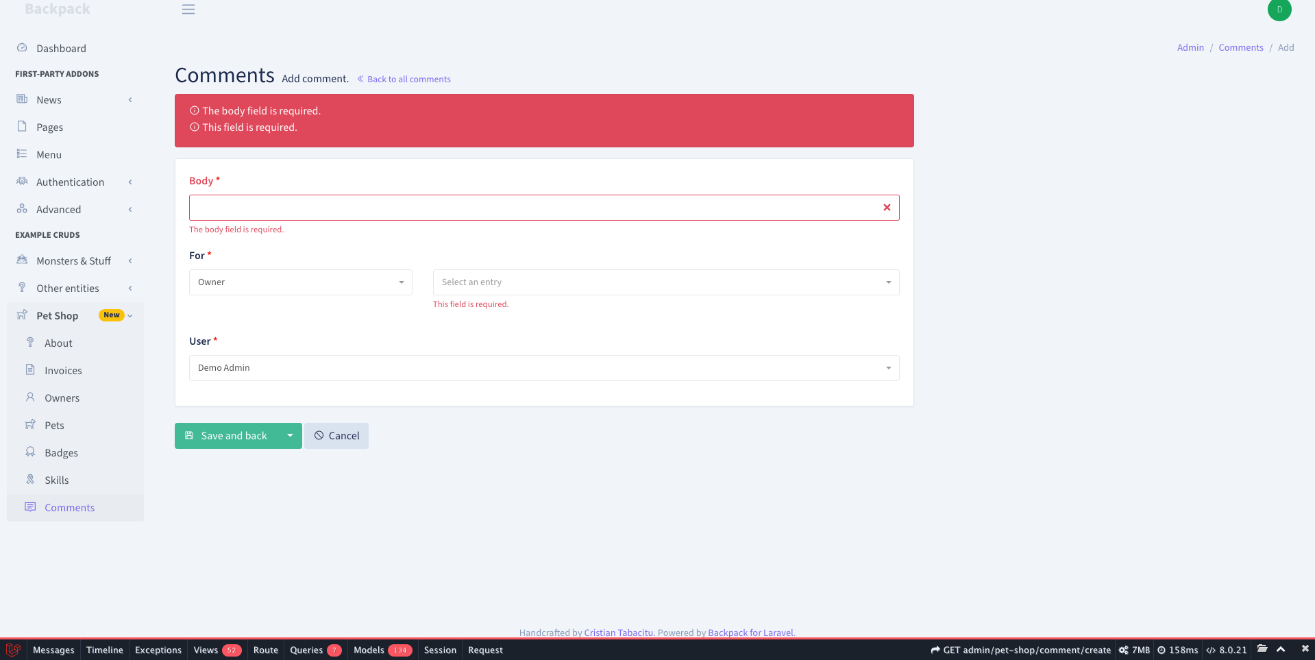The height and width of the screenshot is (660, 1315).
Task: Open the Dashboard from the sidebar
Action: tap(62, 48)
